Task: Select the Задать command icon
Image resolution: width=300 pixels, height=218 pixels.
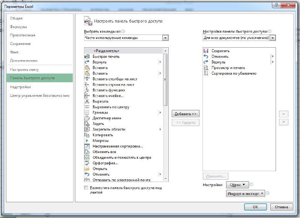Action: 87,124
